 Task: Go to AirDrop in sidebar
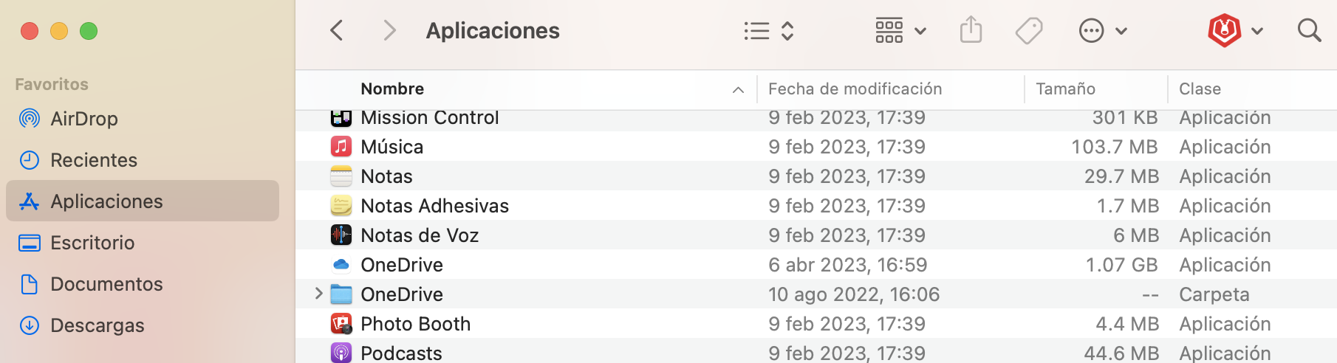tap(83, 119)
